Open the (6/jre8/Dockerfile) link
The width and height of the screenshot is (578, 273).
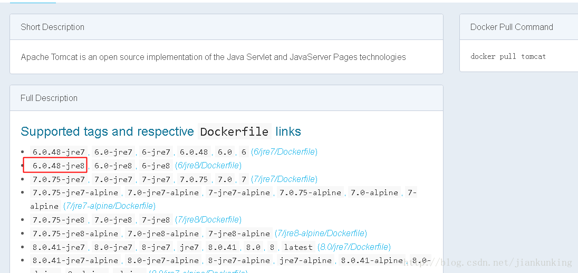tap(208, 166)
